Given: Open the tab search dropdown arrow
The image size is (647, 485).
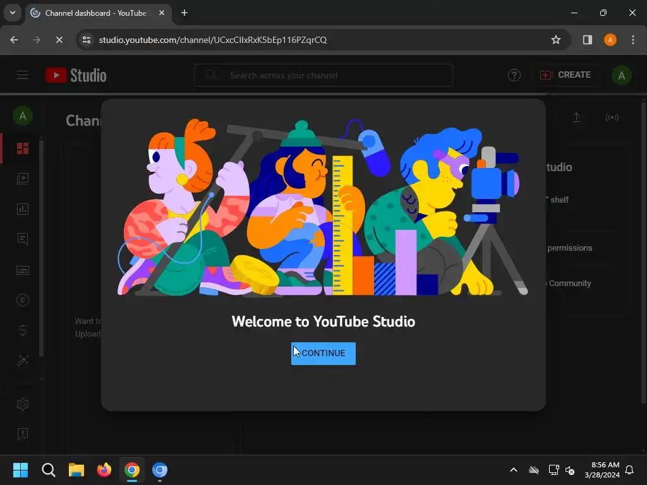Looking at the screenshot, I should (13, 13).
